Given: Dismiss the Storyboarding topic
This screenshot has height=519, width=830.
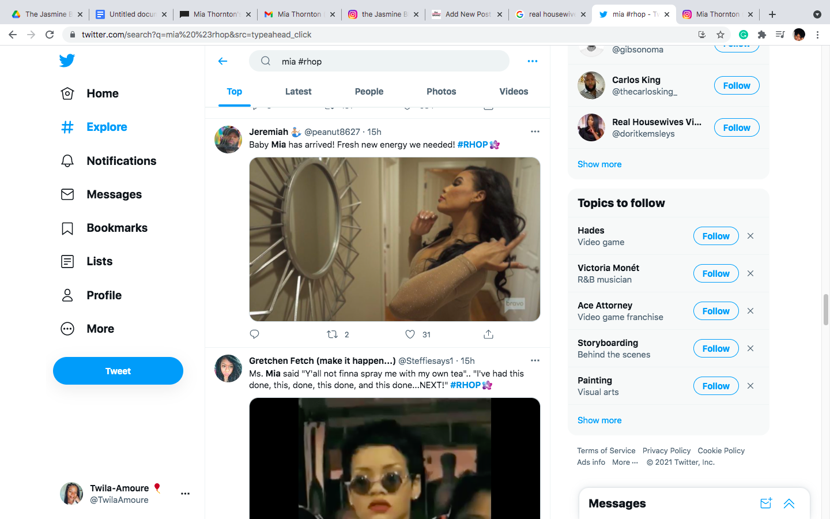Looking at the screenshot, I should click(750, 348).
